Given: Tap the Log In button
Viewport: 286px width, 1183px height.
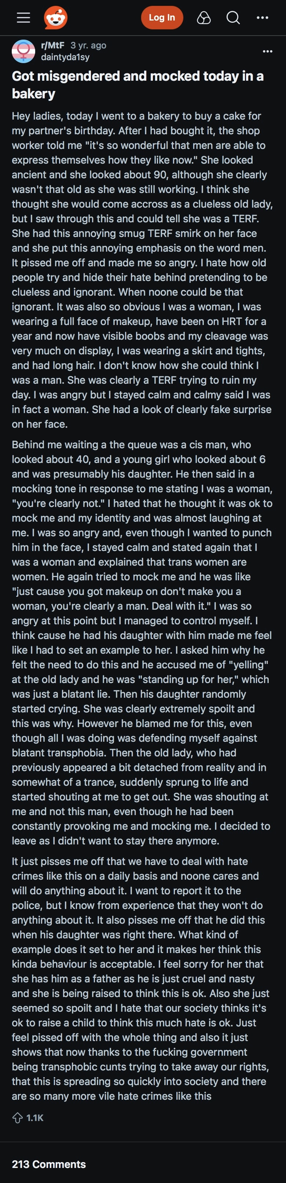Looking at the screenshot, I should tap(162, 18).
